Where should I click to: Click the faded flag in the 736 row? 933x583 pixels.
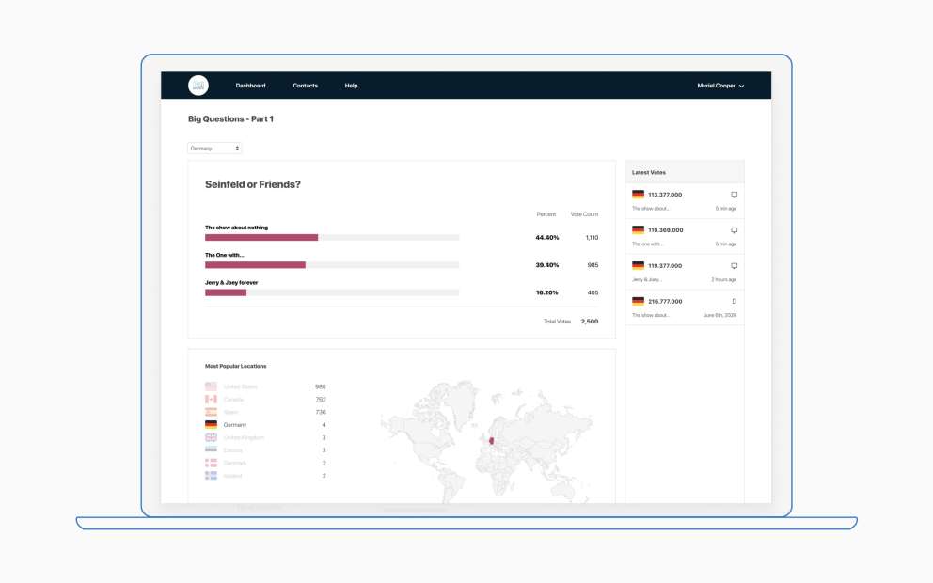(211, 412)
